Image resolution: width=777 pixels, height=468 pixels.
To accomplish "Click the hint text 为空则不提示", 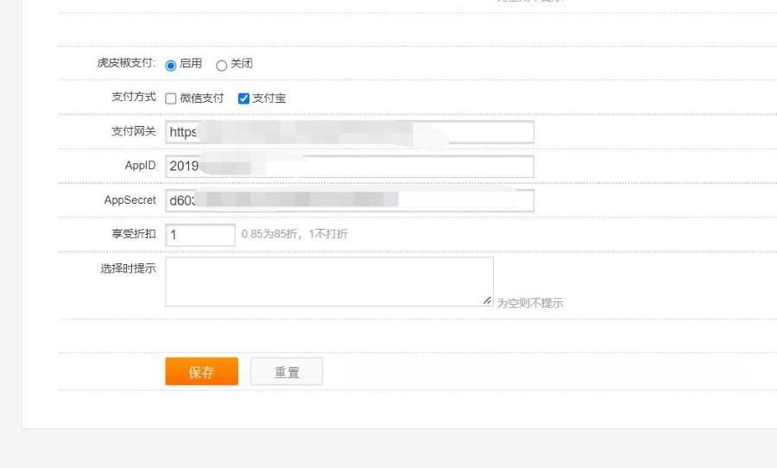I will [530, 303].
